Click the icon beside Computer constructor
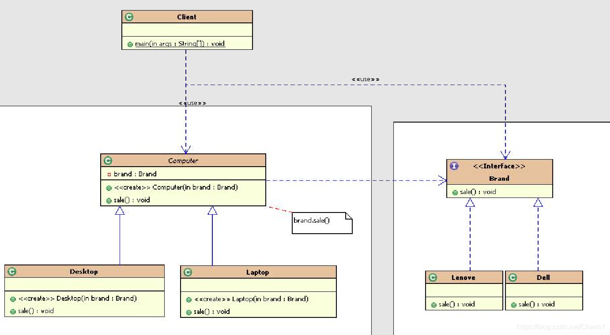 coord(109,188)
